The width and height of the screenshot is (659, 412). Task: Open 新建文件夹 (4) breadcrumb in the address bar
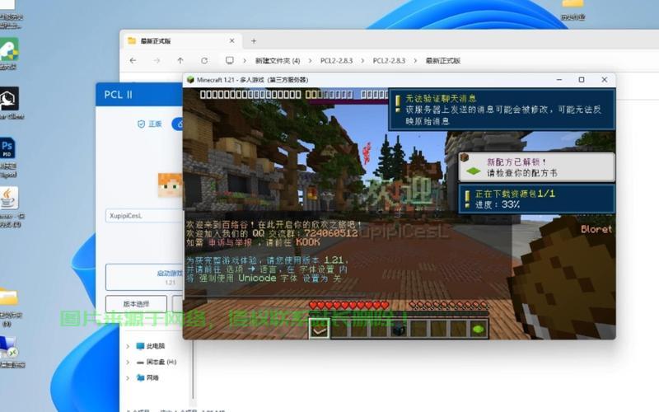click(278, 60)
